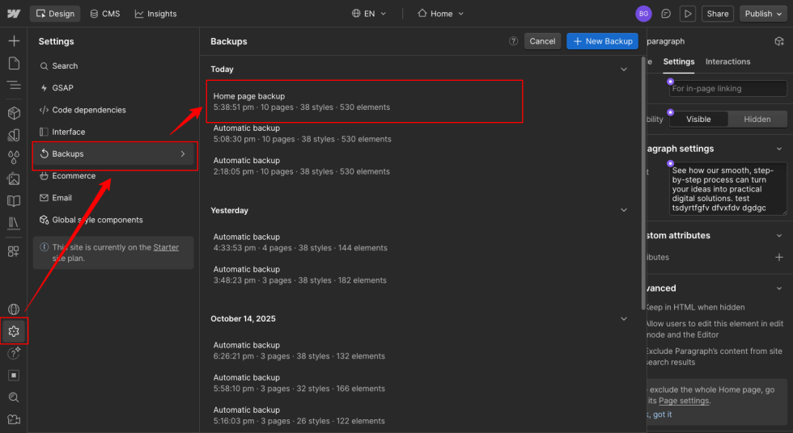The image size is (793, 433).
Task: Open Email settings item
Action: tap(113, 198)
